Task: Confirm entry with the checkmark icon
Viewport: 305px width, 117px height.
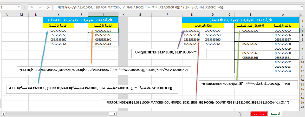Action: [40, 7]
